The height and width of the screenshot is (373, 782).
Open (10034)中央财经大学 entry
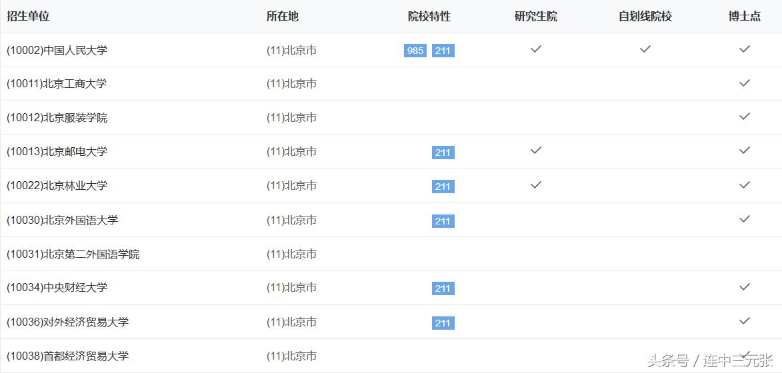pyautogui.click(x=57, y=287)
